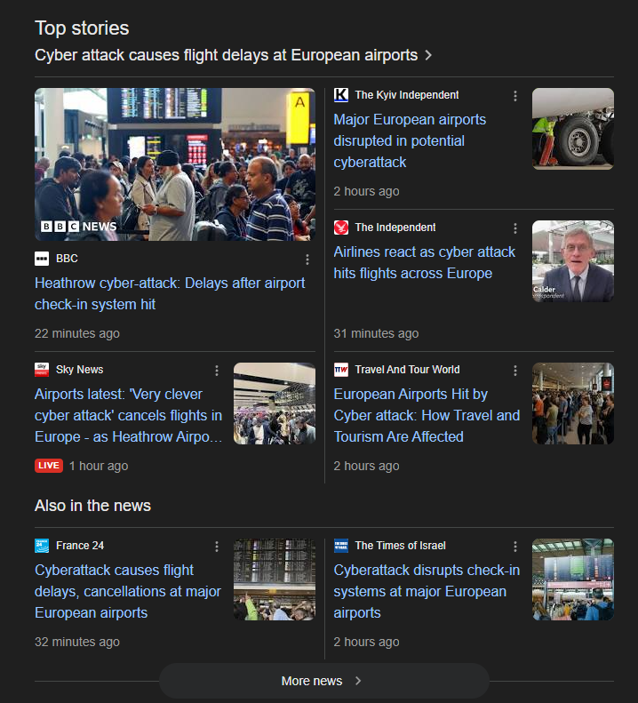The width and height of the screenshot is (638, 703).
Task: Open the Sky News 'Airports latest' headline
Action: point(128,415)
